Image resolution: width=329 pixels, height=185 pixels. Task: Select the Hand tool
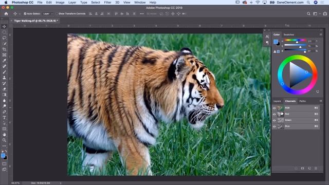[x=4, y=135]
